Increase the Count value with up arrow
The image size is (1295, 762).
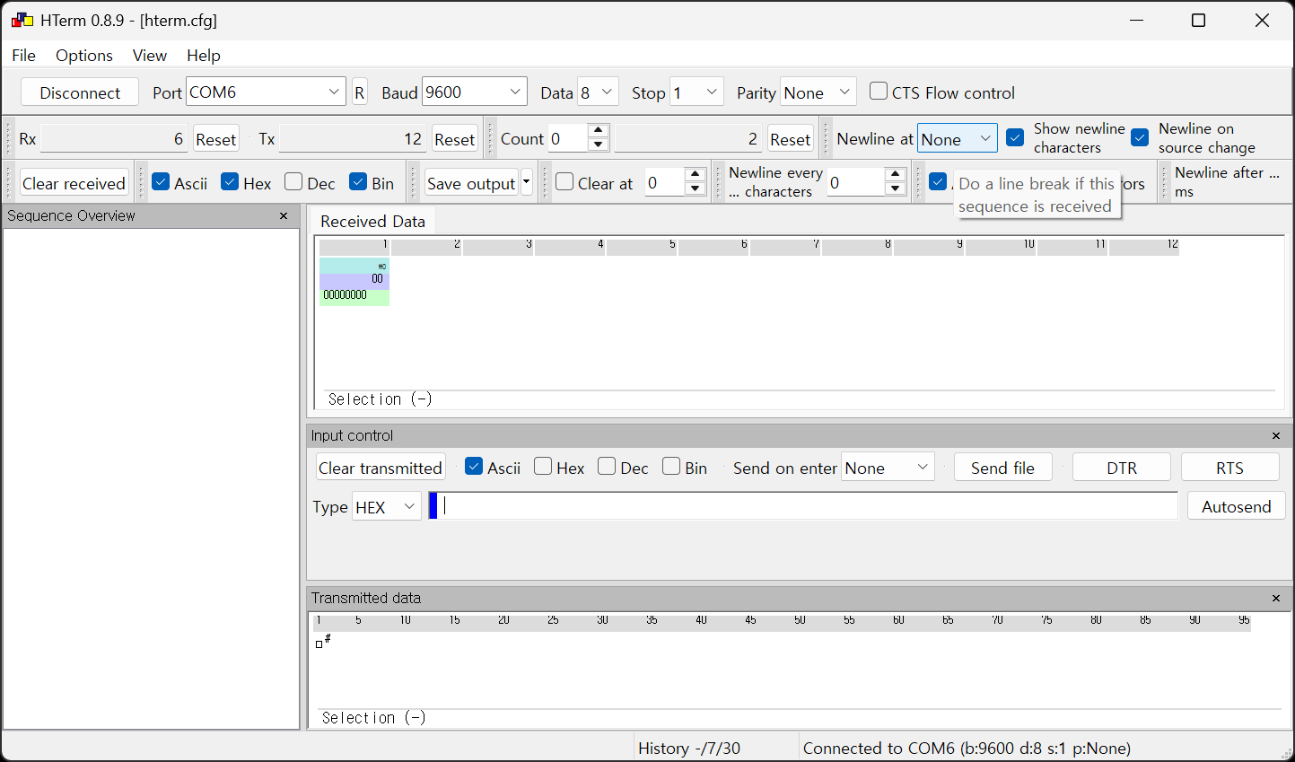coord(599,131)
